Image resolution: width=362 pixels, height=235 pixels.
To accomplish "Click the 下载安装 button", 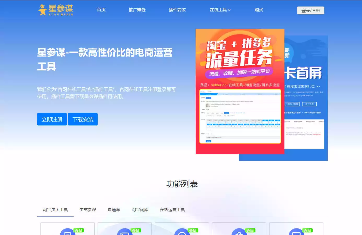I will point(83,119).
